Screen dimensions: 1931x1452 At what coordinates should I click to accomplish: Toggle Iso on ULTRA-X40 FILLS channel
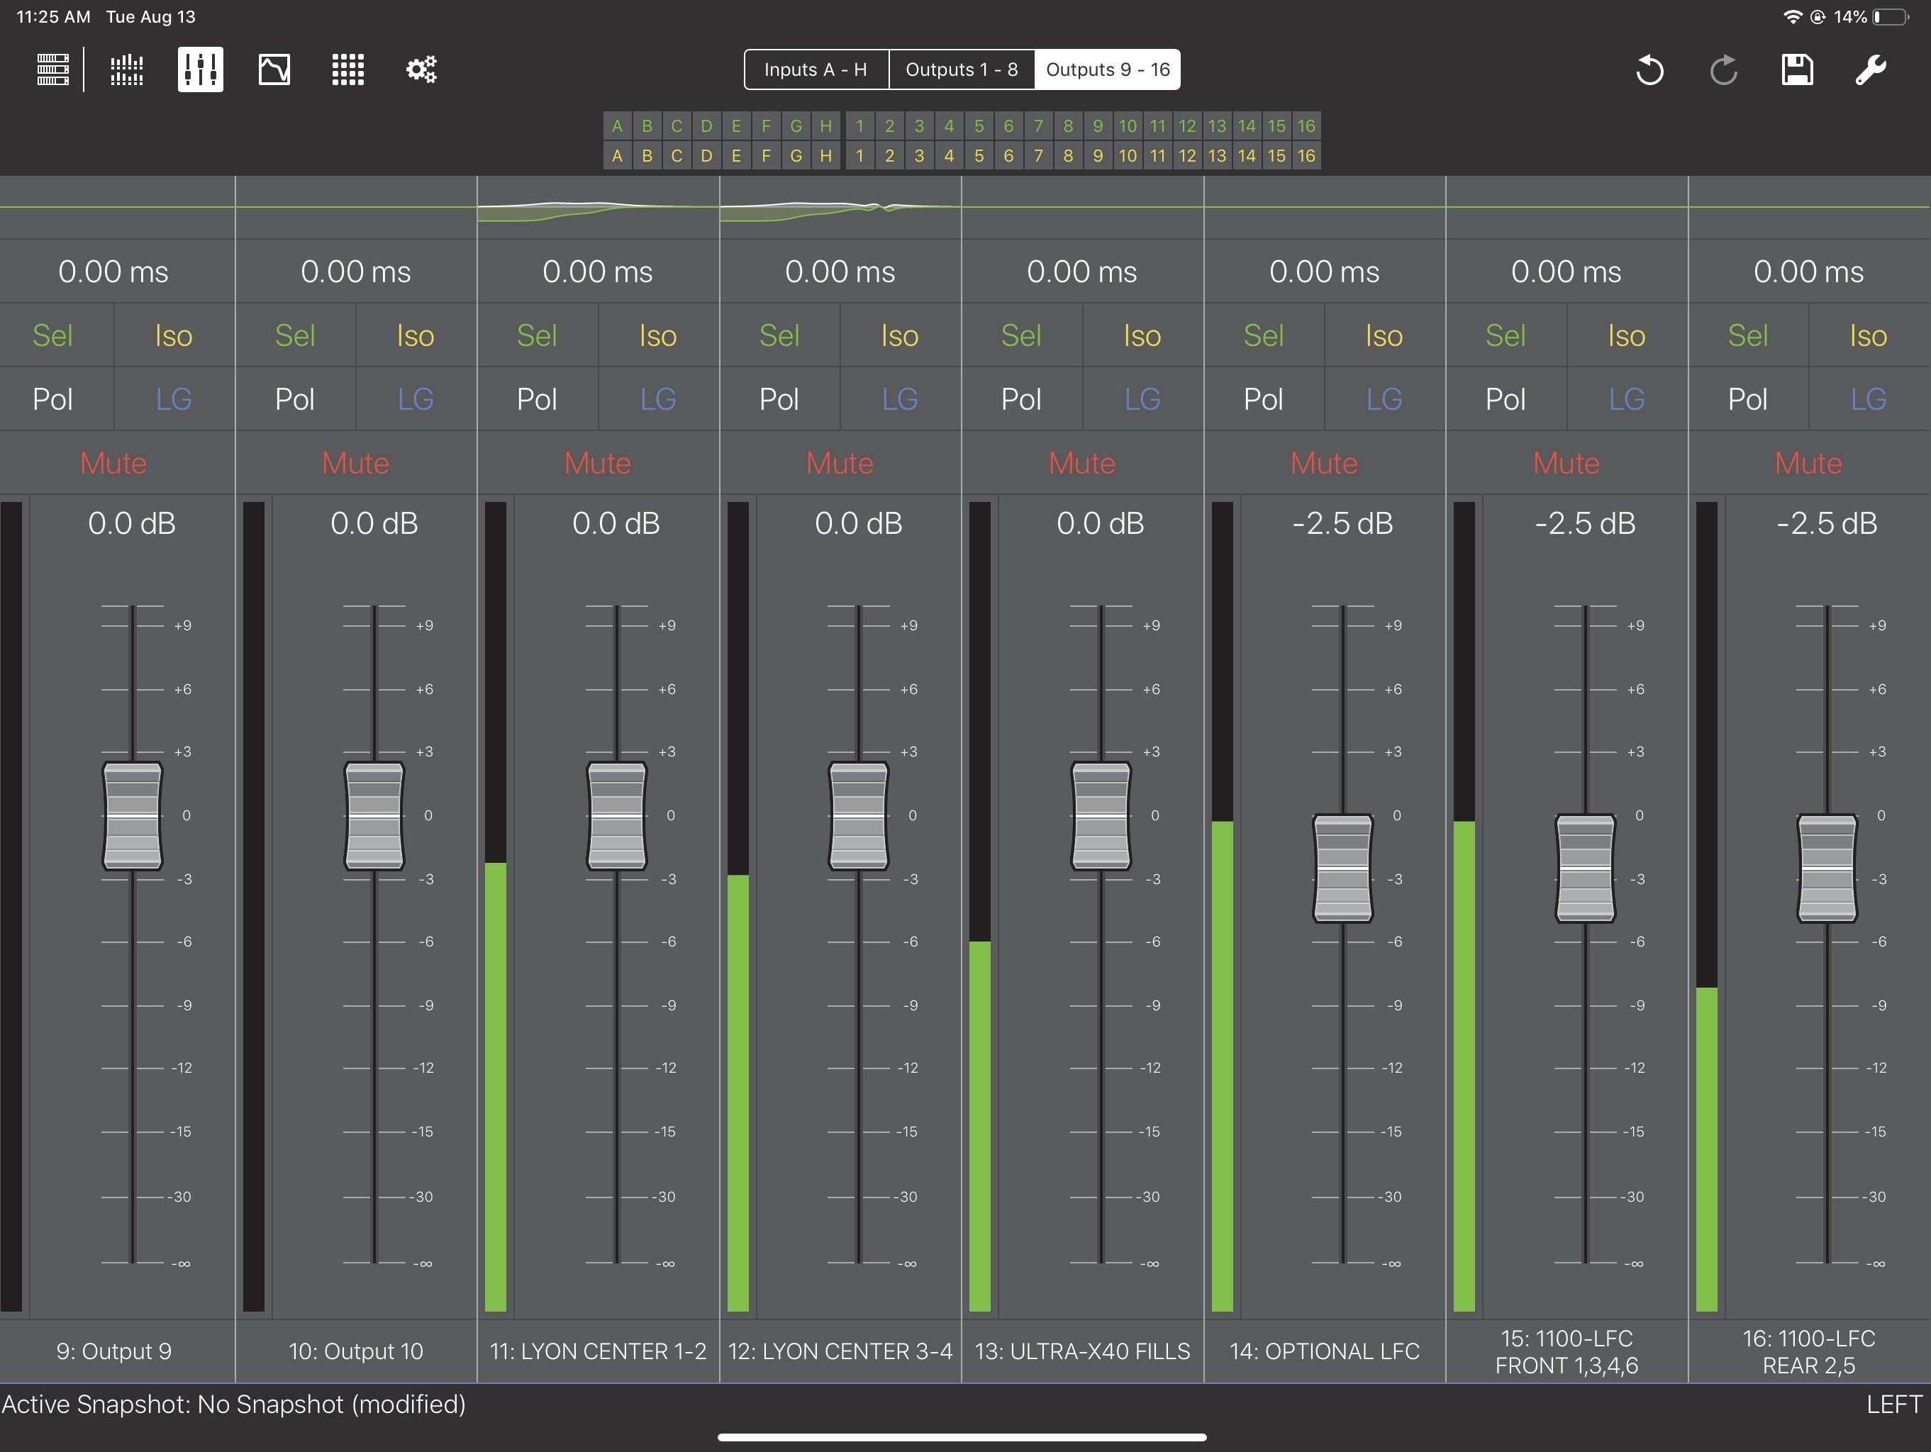point(1142,335)
